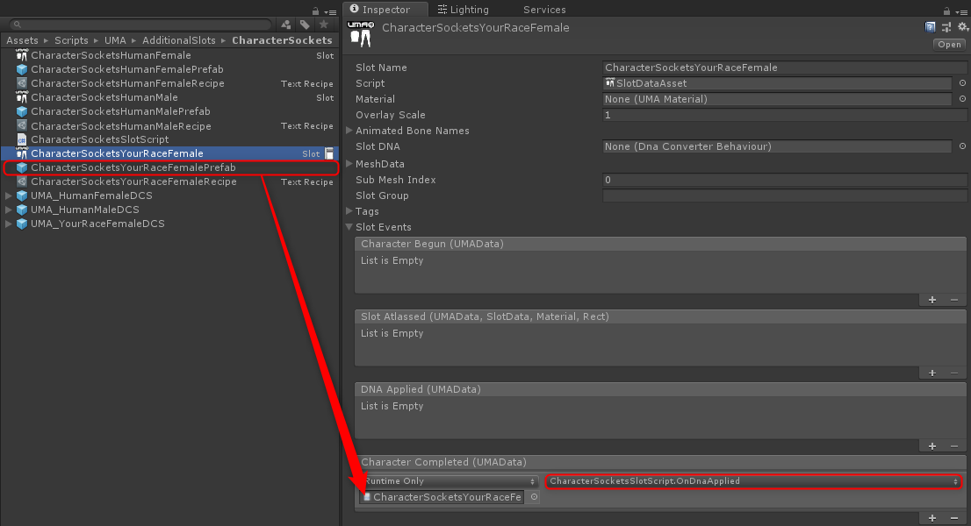Expand the UMA_HumanFemaleDCS prefab tree item

tap(10, 195)
